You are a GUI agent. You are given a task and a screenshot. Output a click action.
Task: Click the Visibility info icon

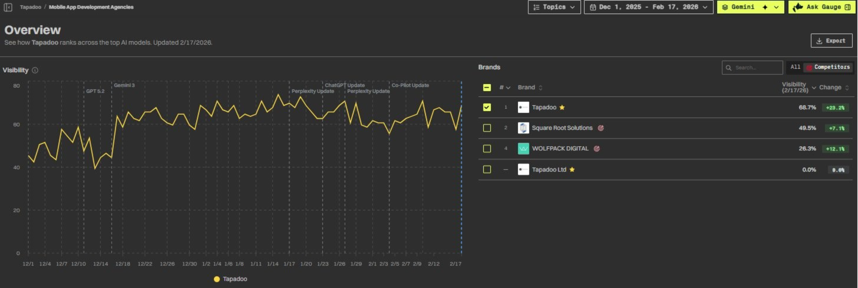tap(35, 70)
